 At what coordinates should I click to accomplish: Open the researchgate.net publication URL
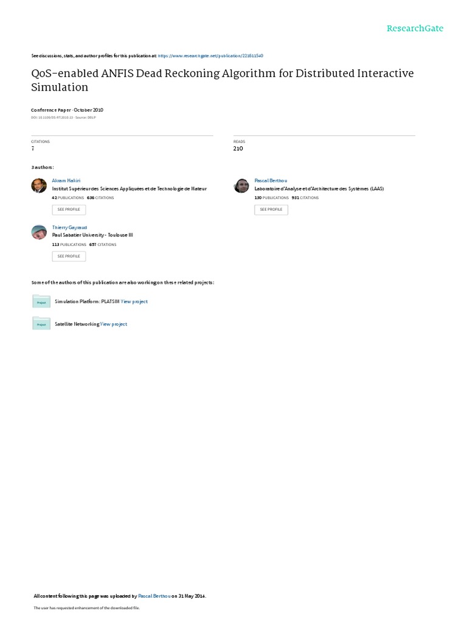point(210,56)
